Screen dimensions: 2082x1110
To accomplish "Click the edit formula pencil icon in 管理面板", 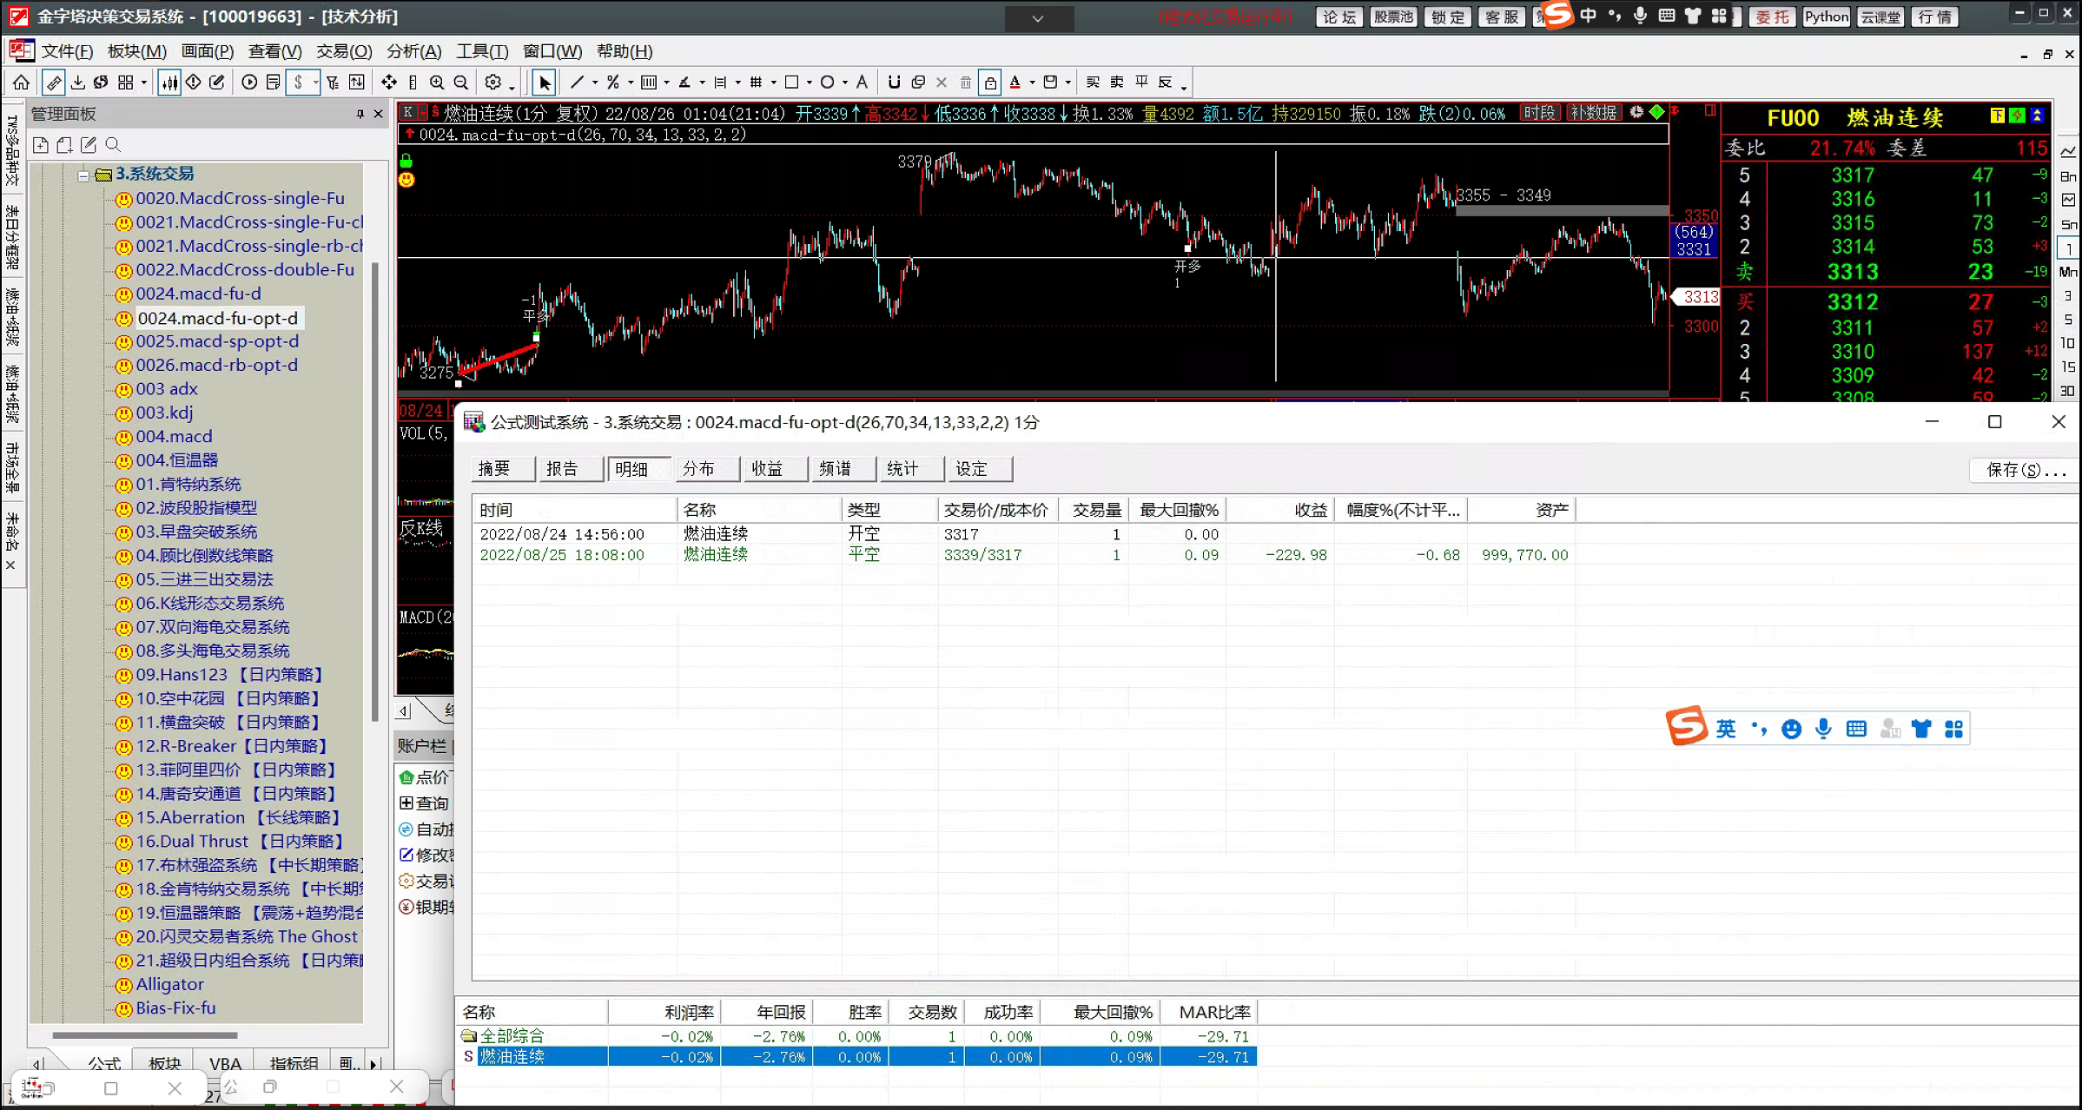I will click(x=89, y=145).
